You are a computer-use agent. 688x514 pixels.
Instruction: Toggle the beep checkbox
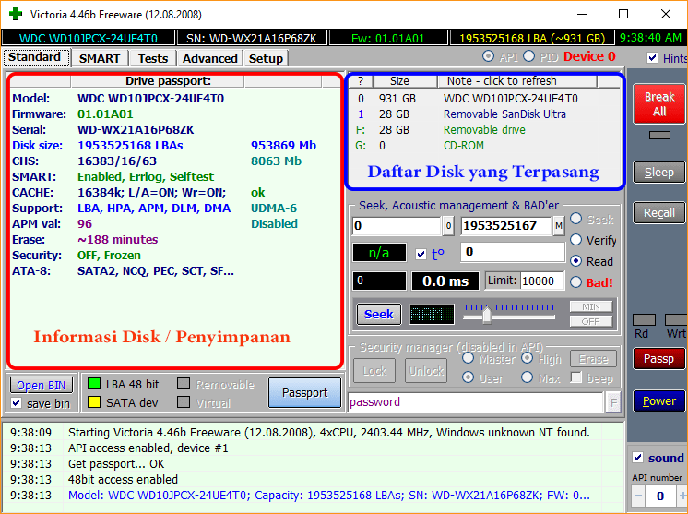point(576,377)
